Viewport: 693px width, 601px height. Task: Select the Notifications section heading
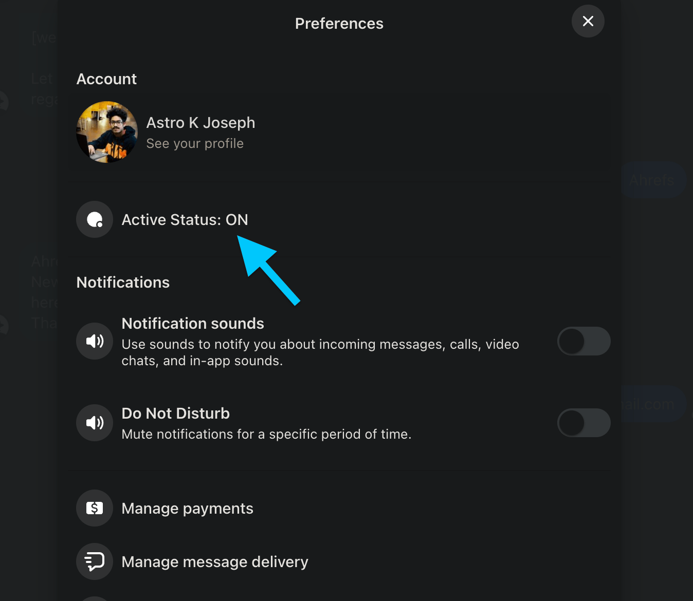coord(123,282)
